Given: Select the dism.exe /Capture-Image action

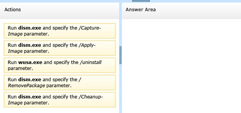Looking at the screenshot, I should (60, 31).
